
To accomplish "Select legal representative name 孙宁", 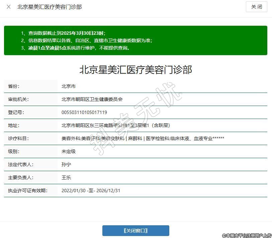I will 66,164.
